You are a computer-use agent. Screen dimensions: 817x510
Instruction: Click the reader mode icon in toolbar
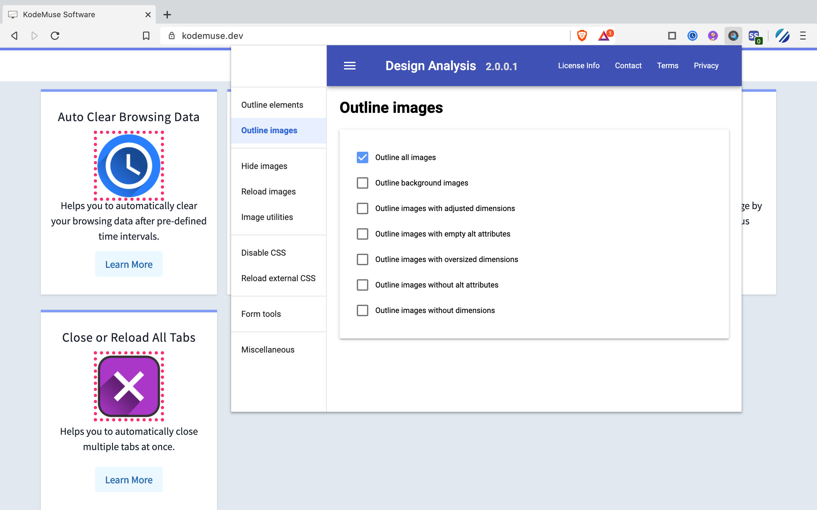(672, 36)
